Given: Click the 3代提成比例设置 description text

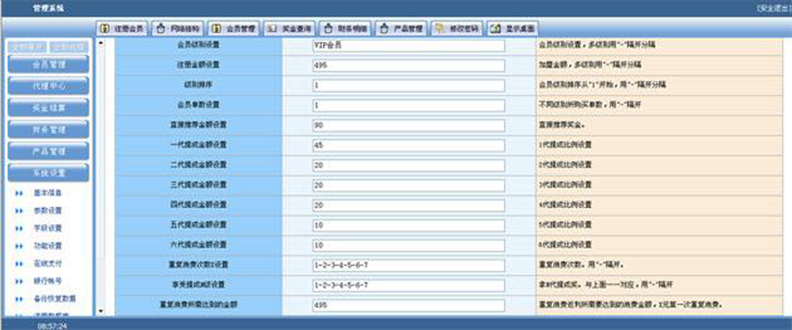Looking at the screenshot, I should coord(565,186).
